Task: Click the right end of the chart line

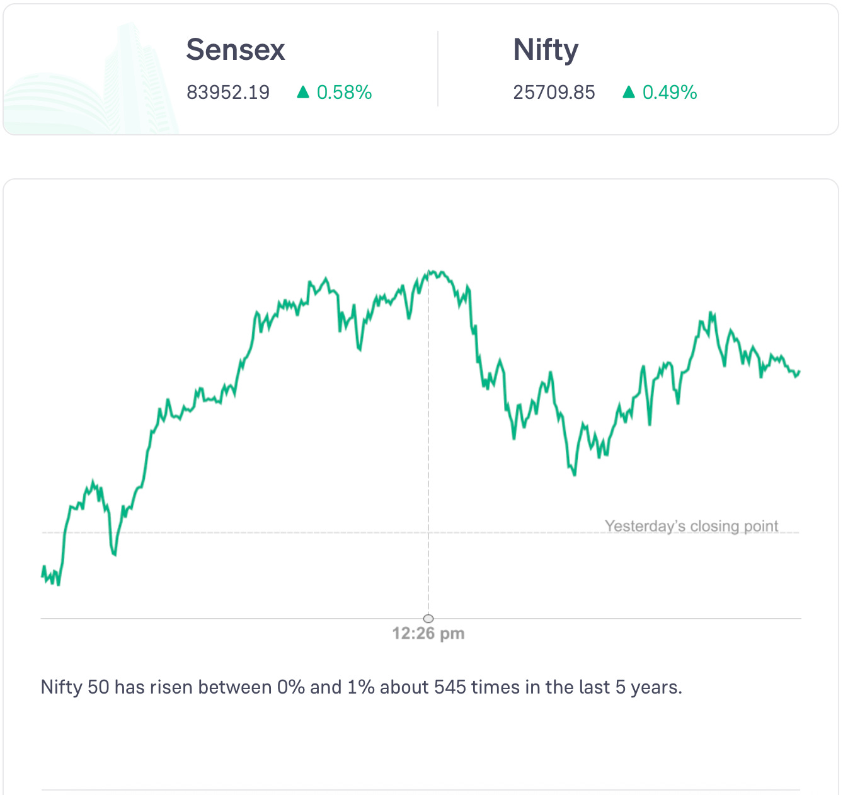Action: (x=799, y=372)
